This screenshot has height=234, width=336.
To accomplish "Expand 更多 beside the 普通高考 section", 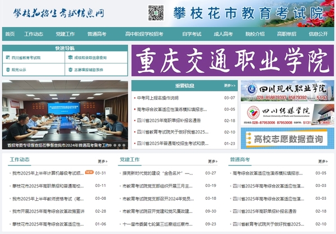I will point(323,161).
